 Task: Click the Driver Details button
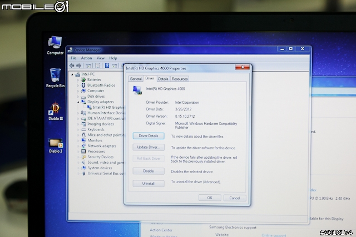coord(149,136)
